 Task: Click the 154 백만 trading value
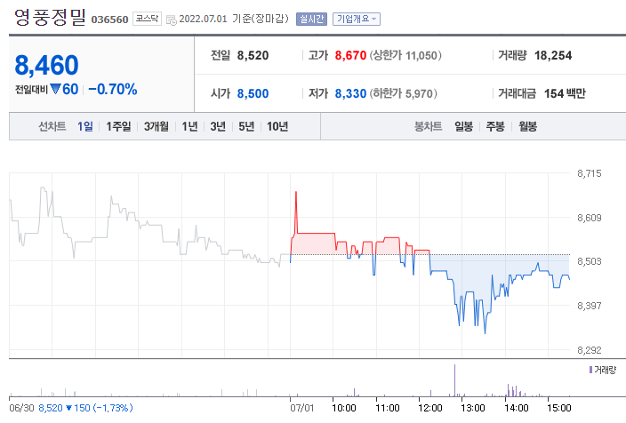coord(565,94)
